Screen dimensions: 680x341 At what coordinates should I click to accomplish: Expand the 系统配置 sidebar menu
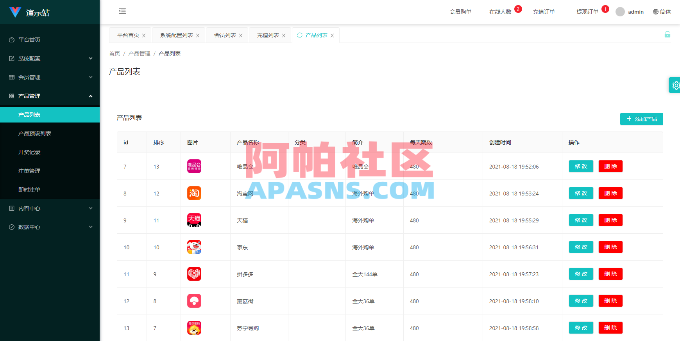click(50, 59)
